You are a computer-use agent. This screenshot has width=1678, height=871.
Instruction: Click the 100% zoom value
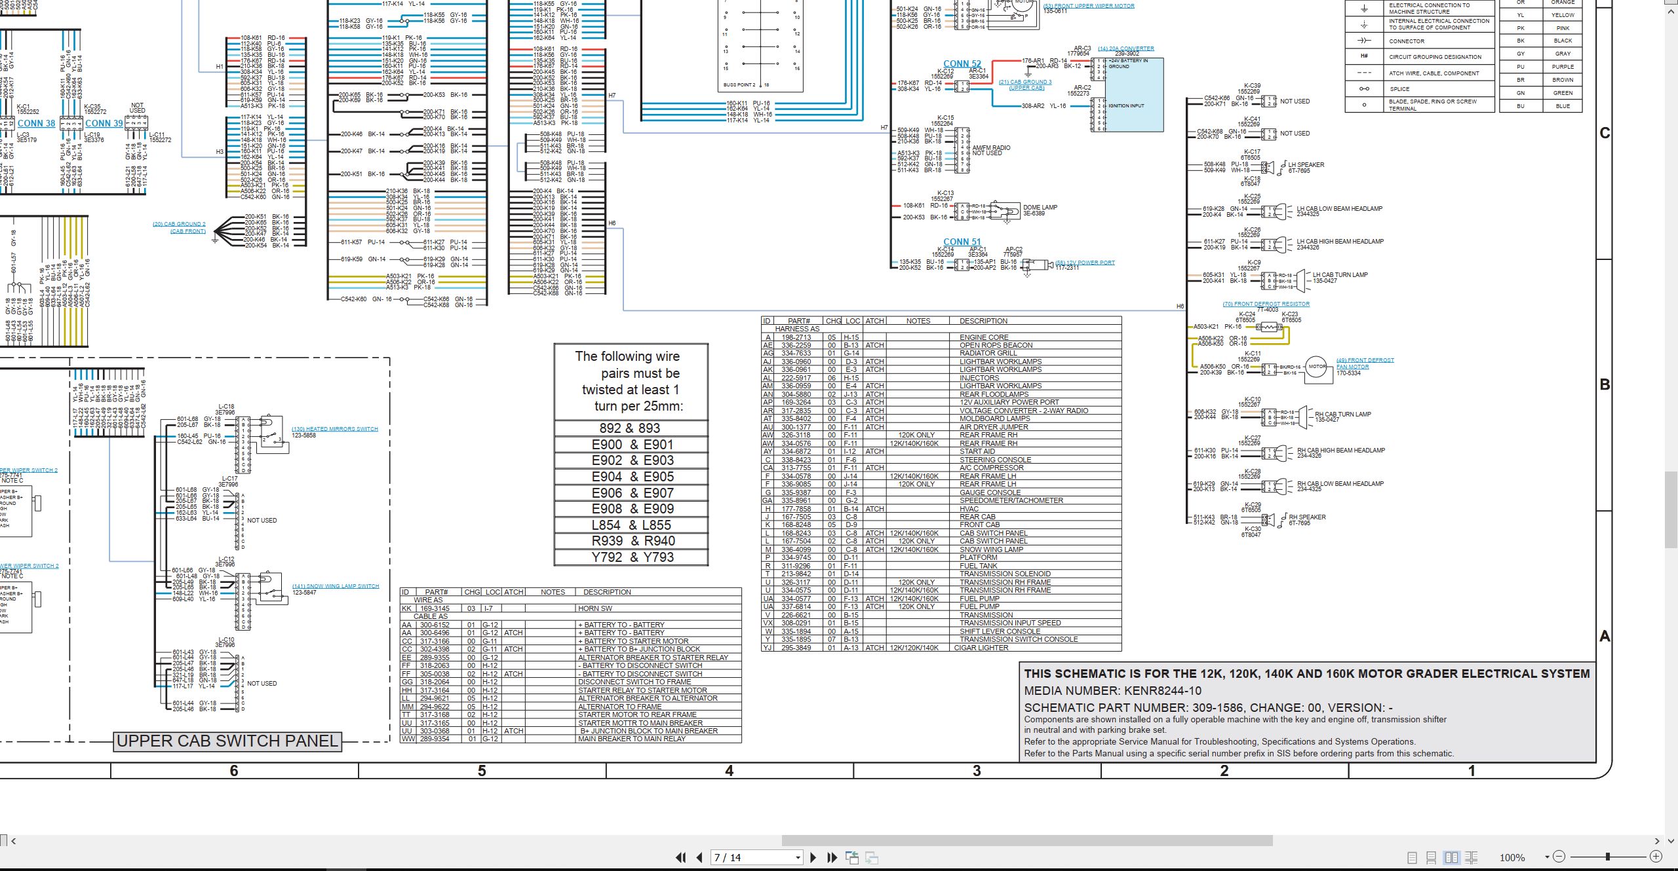(x=1512, y=857)
